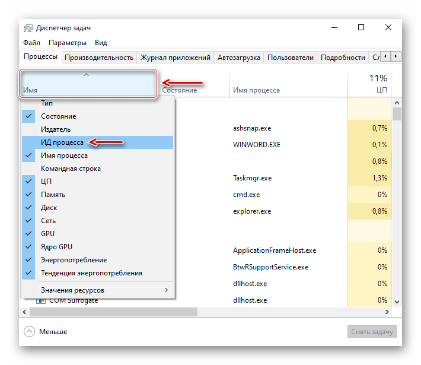Click the Меньше details link

click(53, 332)
